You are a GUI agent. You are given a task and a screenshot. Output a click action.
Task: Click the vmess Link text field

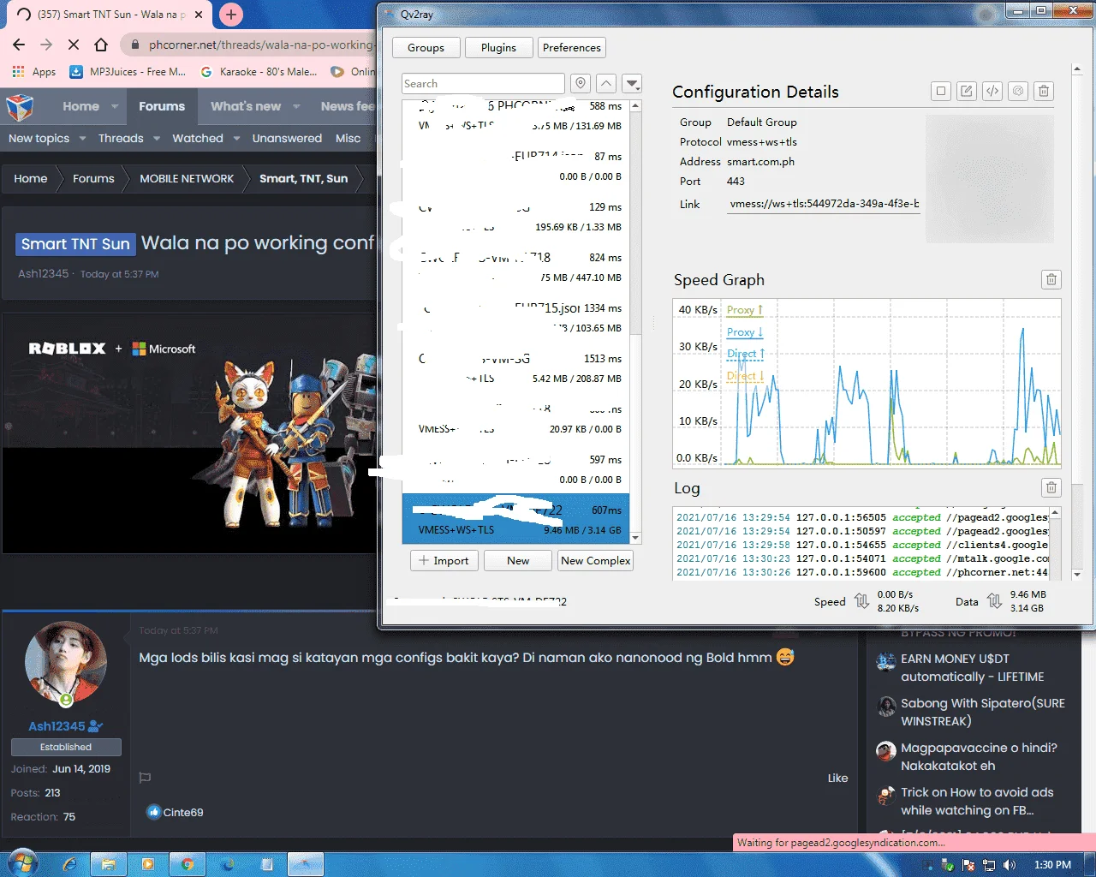[x=824, y=204]
